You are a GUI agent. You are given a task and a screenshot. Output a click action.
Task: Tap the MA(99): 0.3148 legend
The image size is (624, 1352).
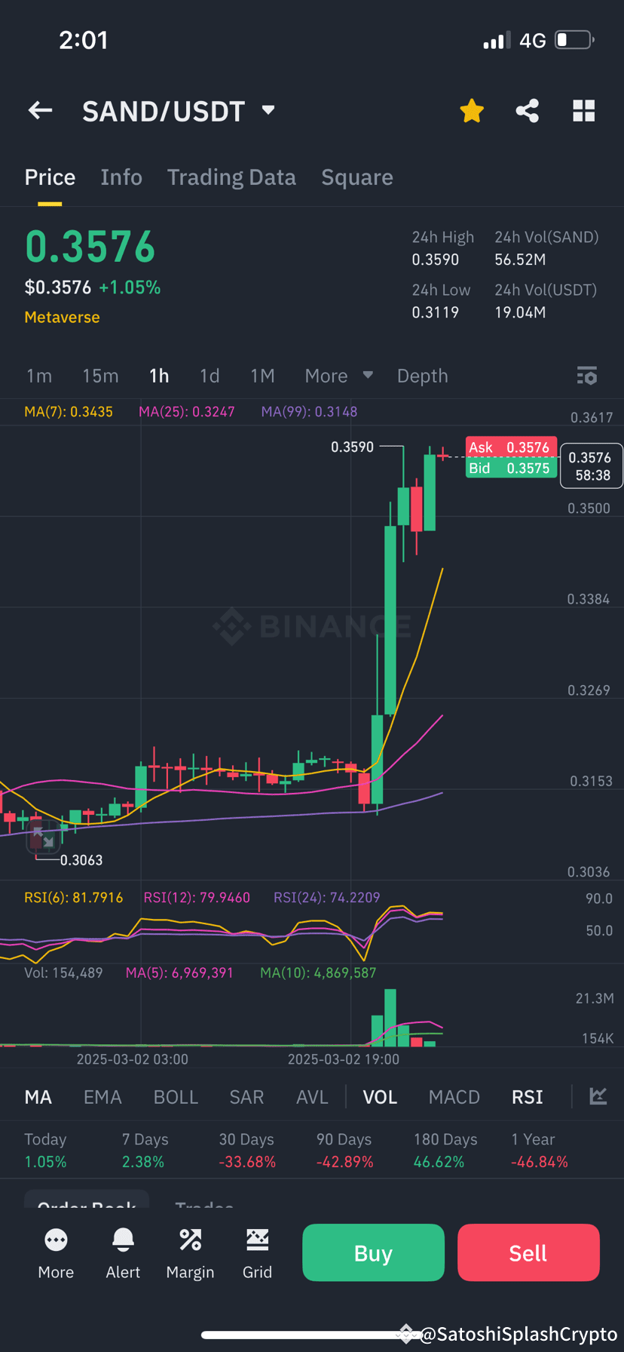309,412
